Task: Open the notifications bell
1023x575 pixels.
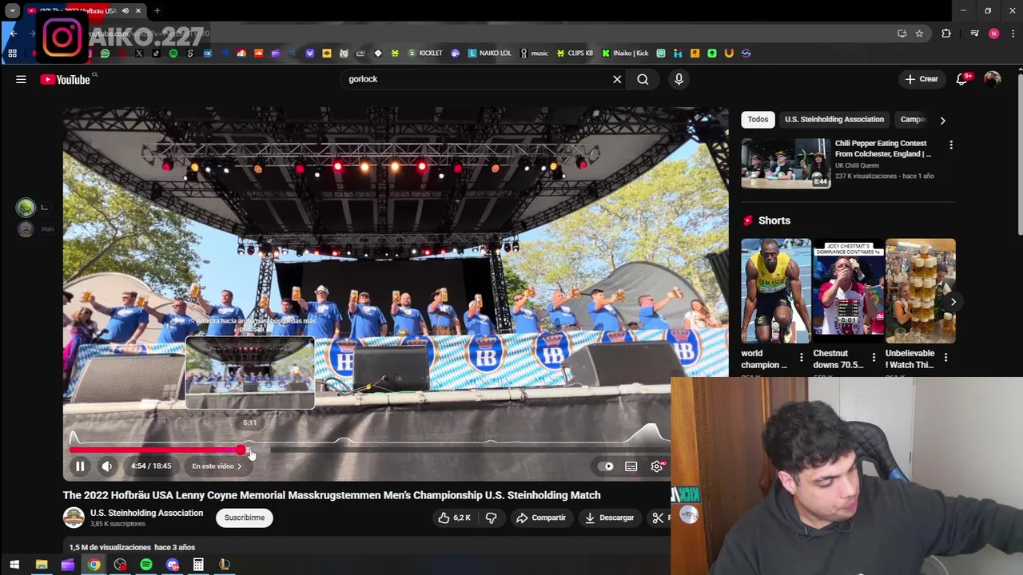Action: click(962, 79)
